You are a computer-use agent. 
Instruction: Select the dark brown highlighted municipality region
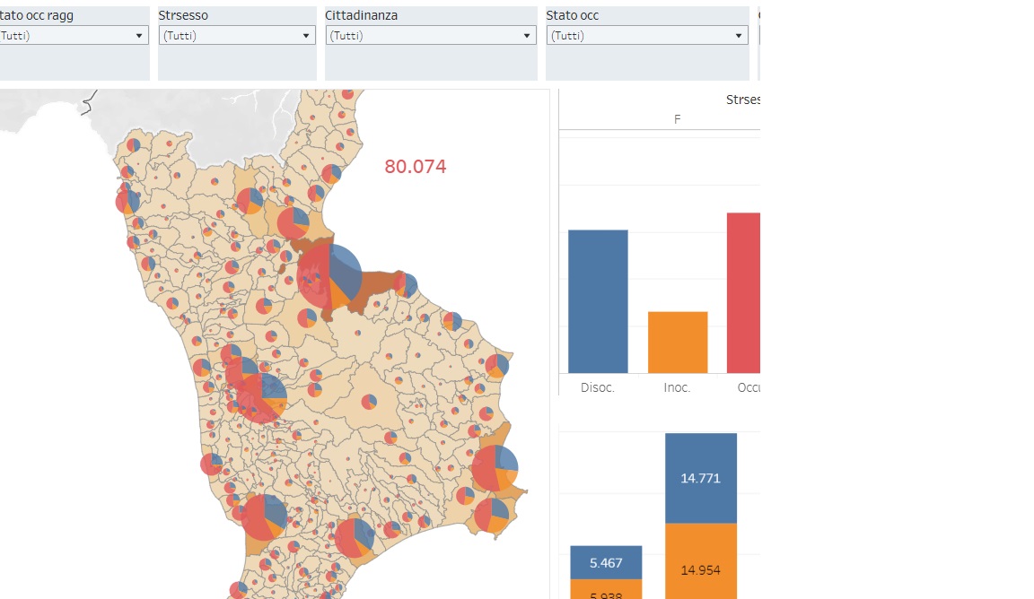click(x=376, y=288)
